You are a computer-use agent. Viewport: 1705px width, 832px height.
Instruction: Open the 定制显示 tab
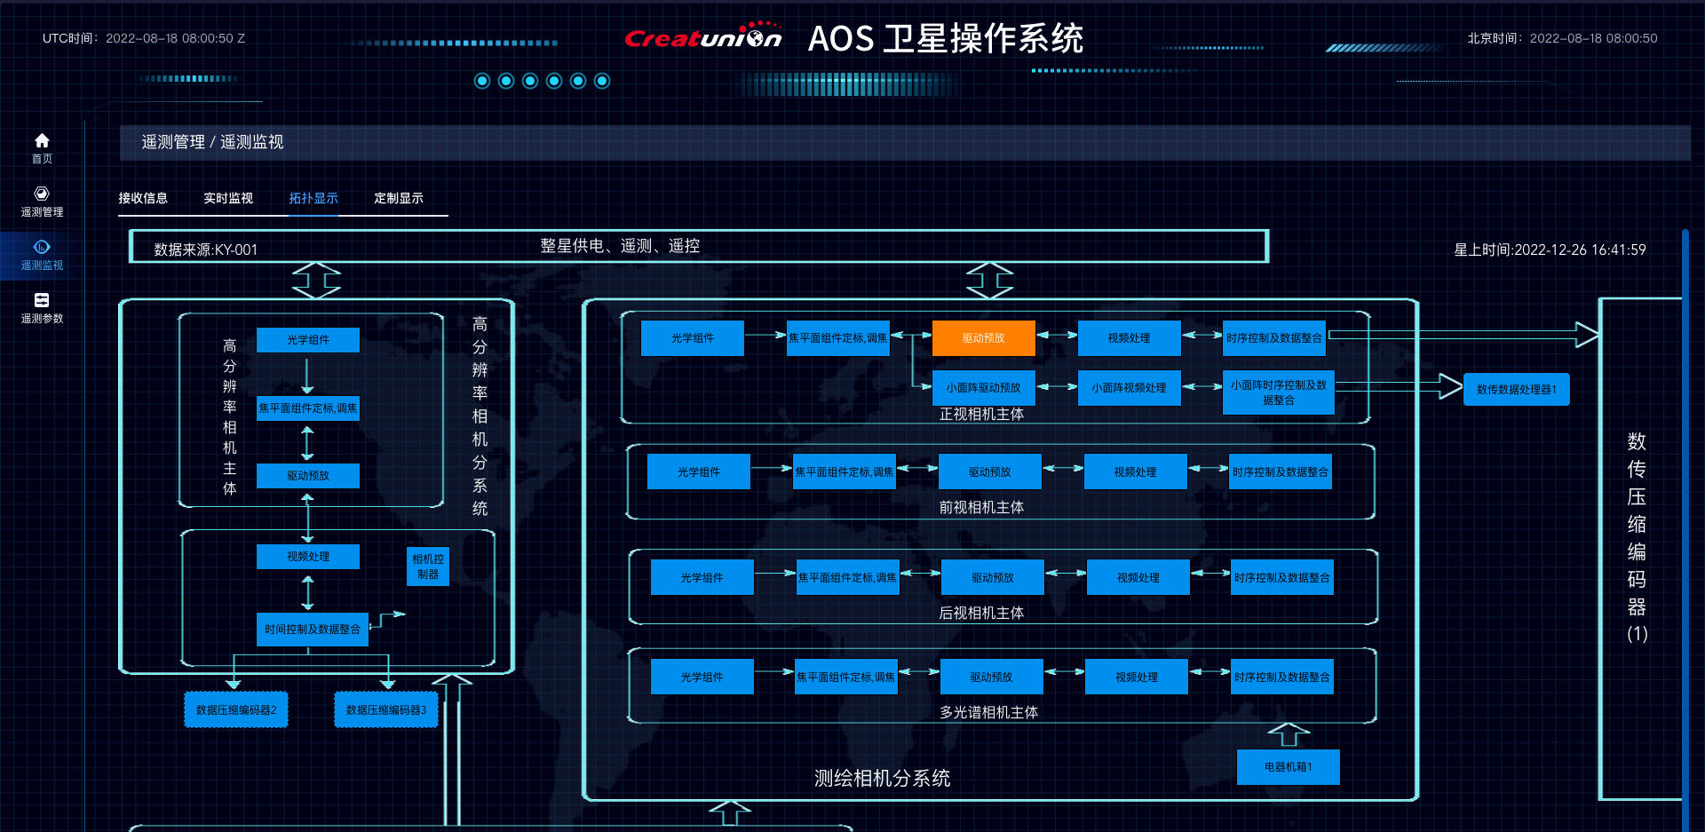(399, 198)
